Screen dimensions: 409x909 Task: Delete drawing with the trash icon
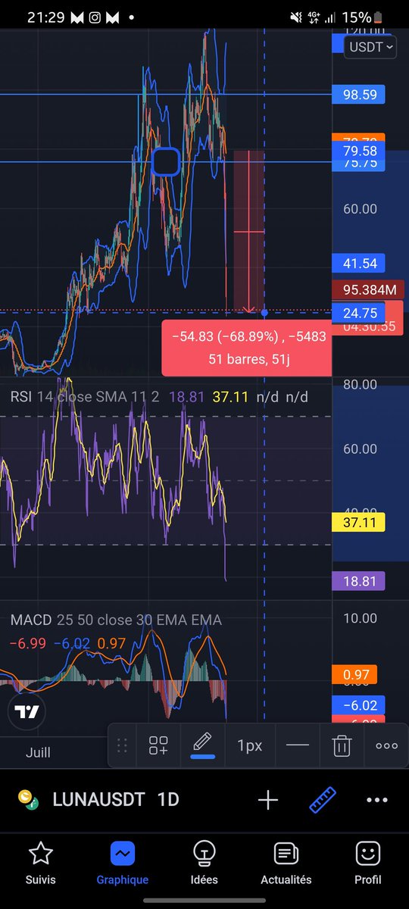coord(342,745)
